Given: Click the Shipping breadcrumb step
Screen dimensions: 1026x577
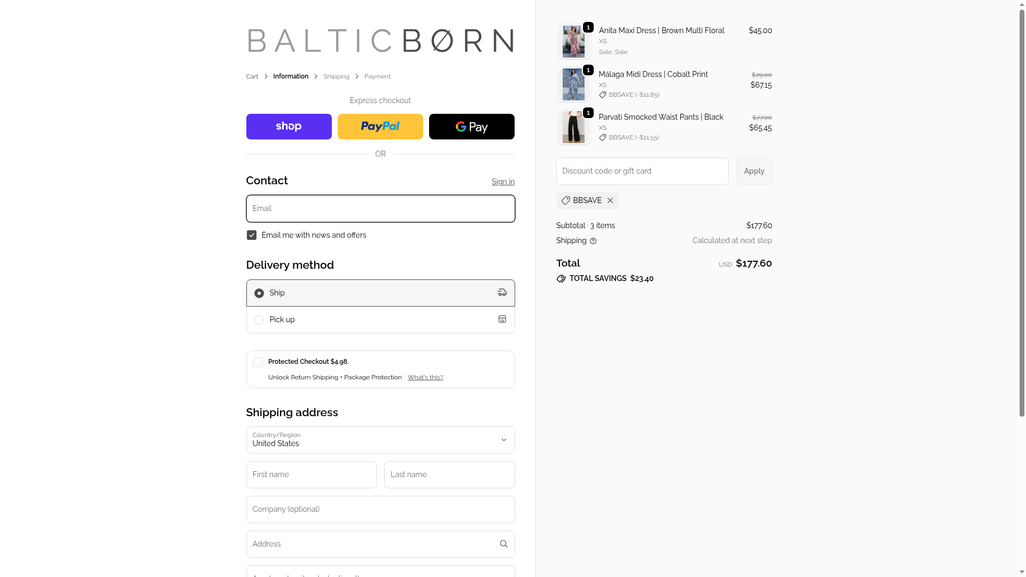Looking at the screenshot, I should [336, 76].
